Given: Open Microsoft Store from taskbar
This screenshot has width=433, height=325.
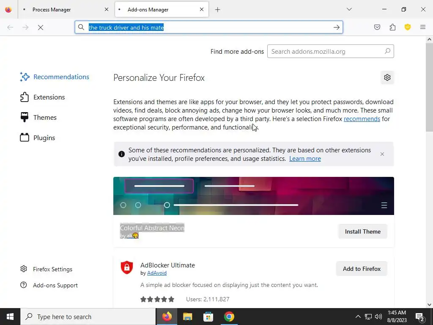Looking at the screenshot, I should click(x=208, y=317).
